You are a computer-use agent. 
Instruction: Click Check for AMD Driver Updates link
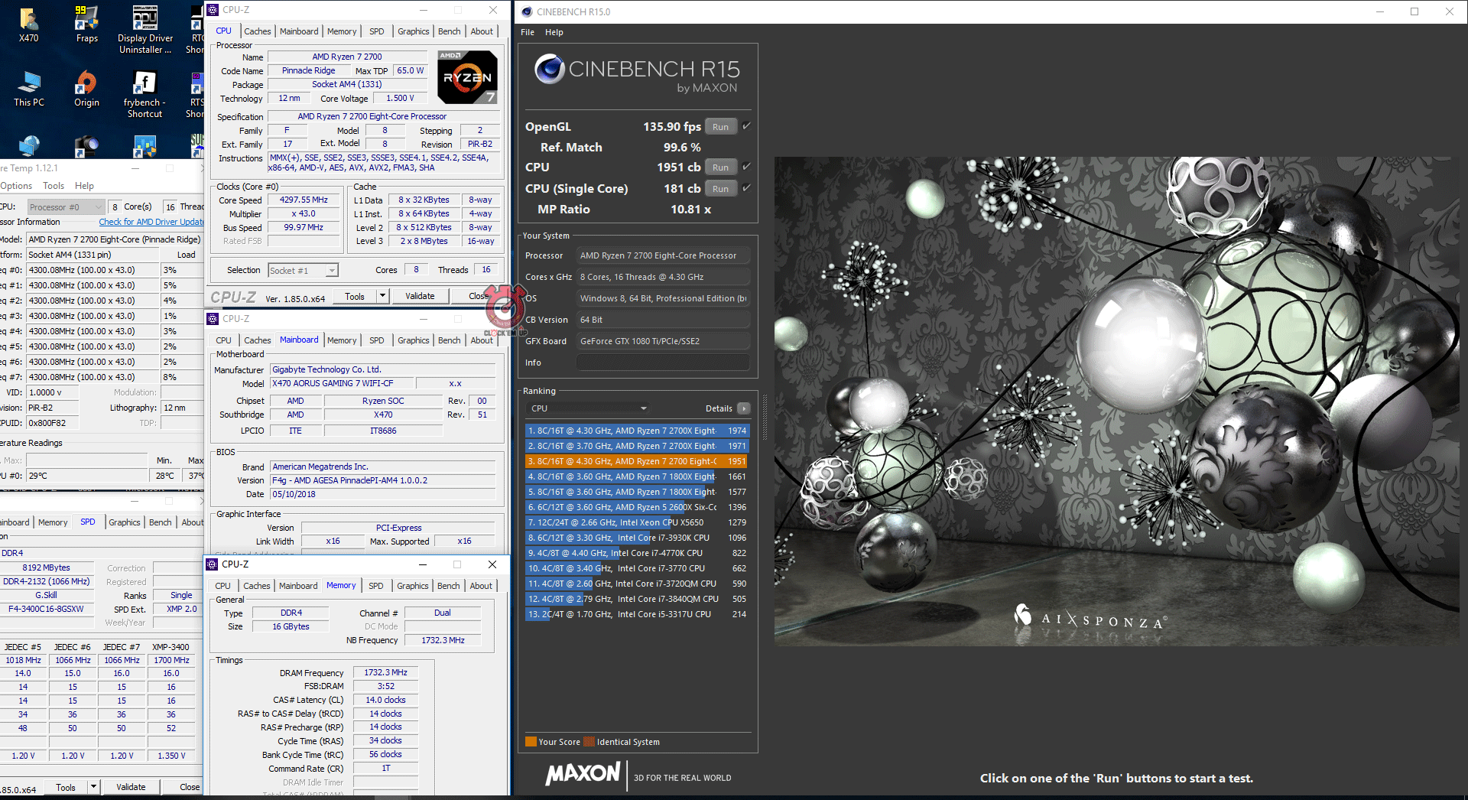[x=151, y=222]
